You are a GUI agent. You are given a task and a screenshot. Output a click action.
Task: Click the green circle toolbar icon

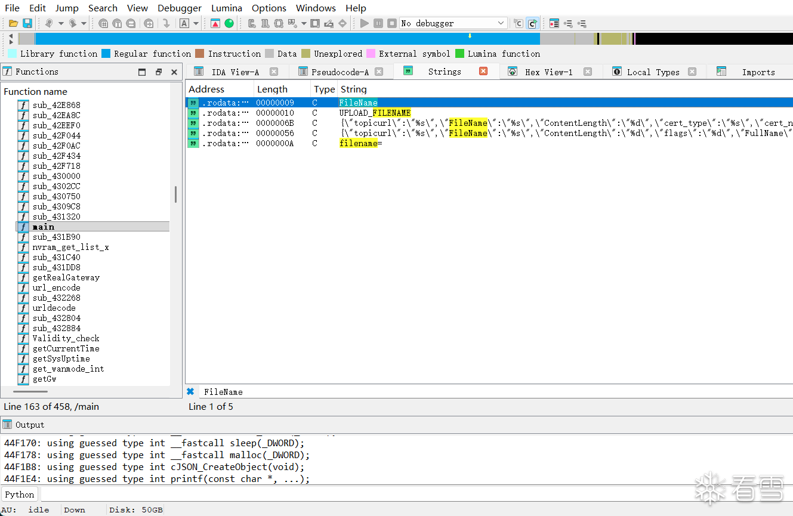[229, 23]
